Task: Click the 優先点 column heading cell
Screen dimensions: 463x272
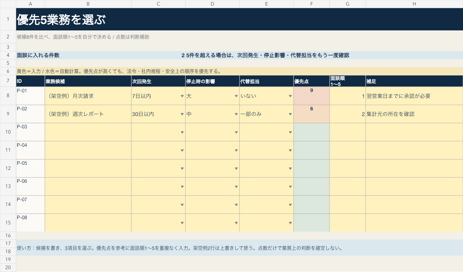Action: click(312, 81)
